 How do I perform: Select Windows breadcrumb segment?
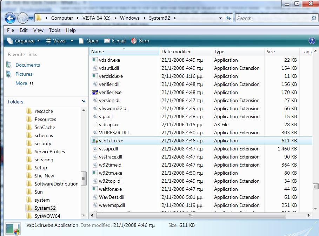129,18
